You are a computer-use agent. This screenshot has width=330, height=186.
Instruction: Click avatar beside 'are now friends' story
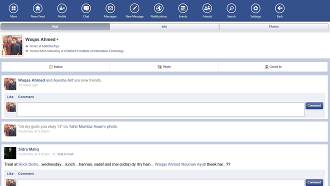pos(10,84)
